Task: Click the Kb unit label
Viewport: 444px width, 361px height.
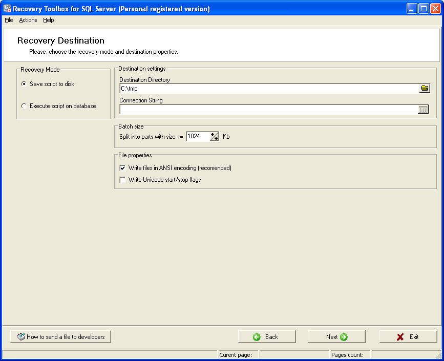Action: click(x=226, y=137)
